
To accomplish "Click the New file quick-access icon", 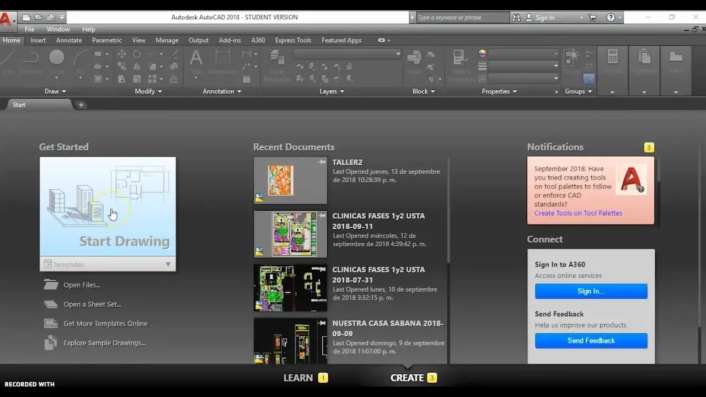I will (x=26, y=18).
